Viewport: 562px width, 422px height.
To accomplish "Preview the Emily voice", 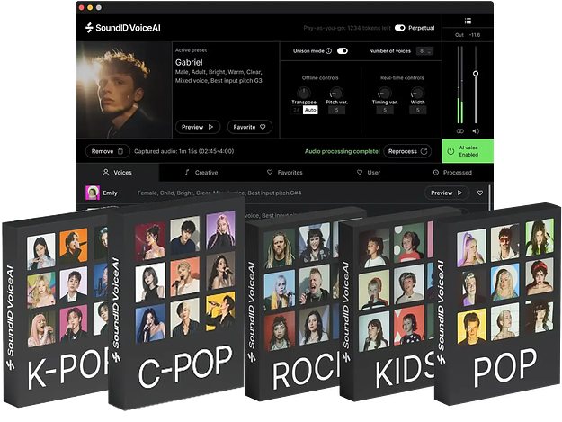I will pos(447,193).
